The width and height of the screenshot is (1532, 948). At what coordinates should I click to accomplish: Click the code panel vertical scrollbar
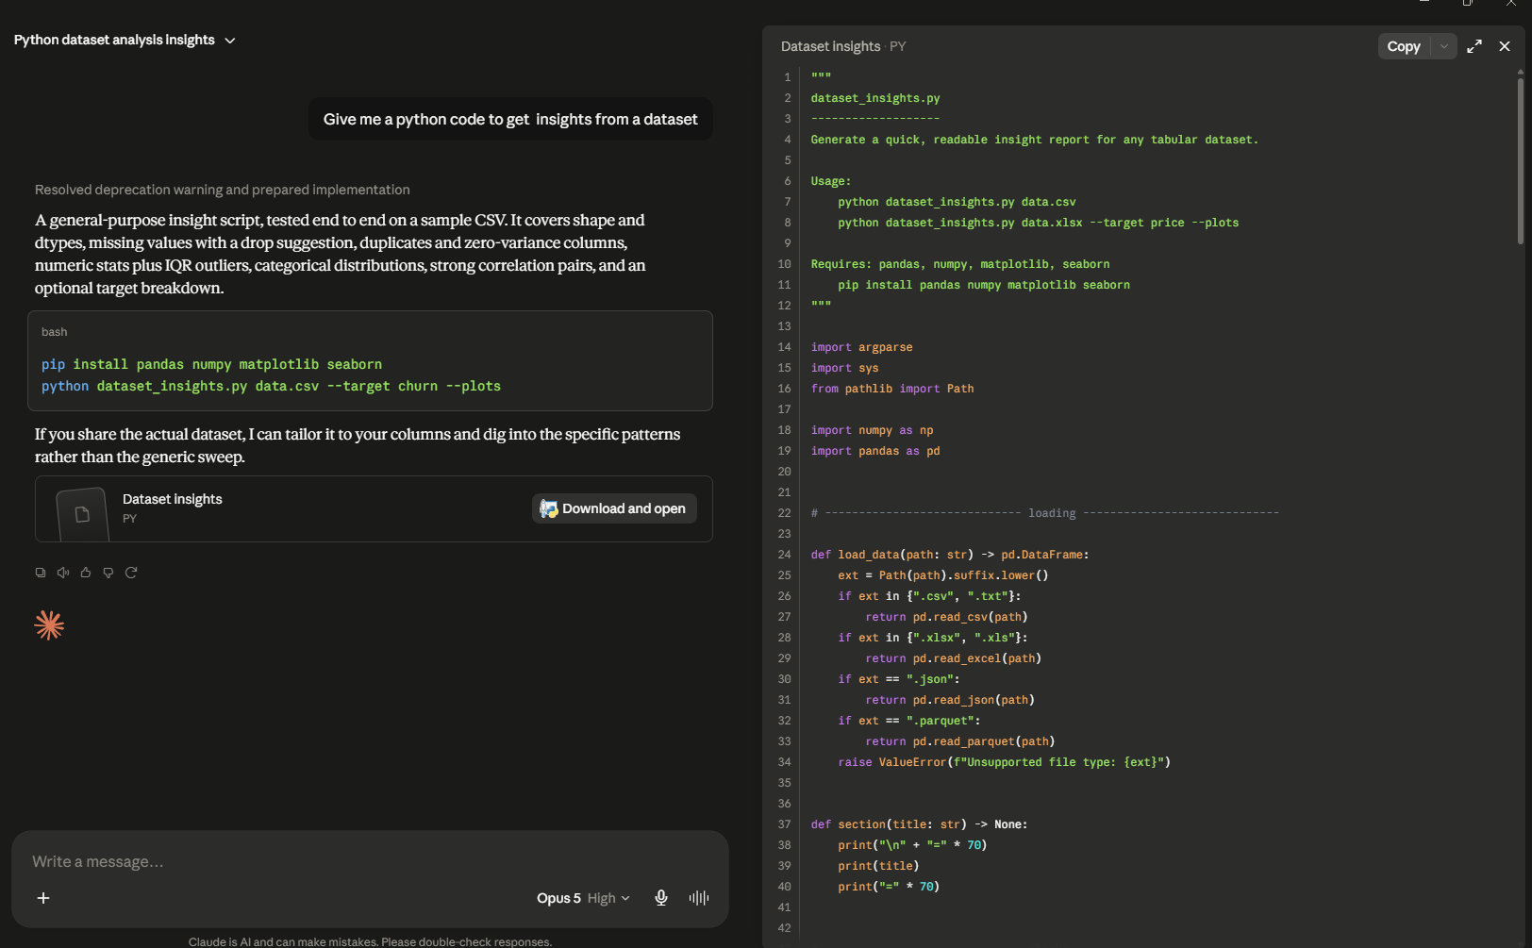[x=1520, y=160]
